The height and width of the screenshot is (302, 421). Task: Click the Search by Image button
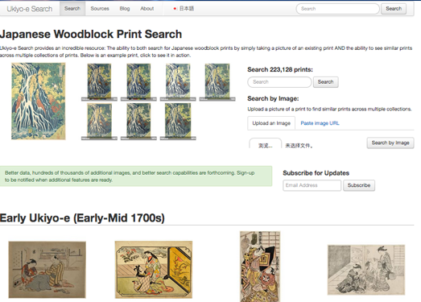(x=390, y=143)
